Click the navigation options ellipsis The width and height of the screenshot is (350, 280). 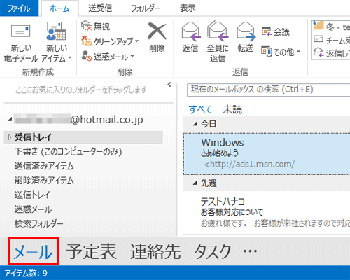pos(250,251)
